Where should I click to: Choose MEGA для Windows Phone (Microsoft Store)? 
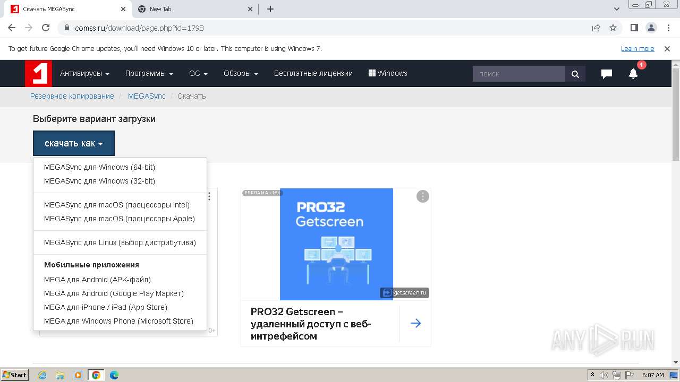coord(118,321)
